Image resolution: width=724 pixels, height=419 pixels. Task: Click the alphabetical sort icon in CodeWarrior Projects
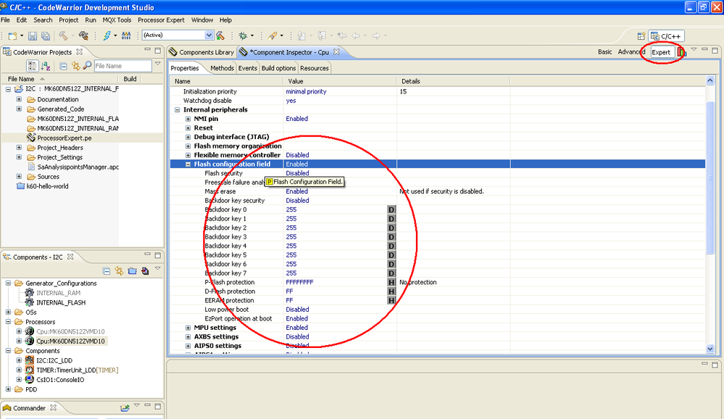point(45,66)
